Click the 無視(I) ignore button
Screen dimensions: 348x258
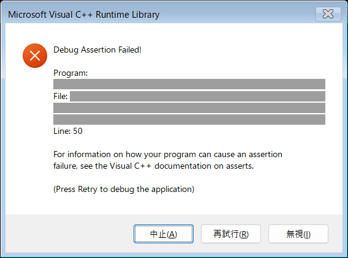click(x=298, y=234)
